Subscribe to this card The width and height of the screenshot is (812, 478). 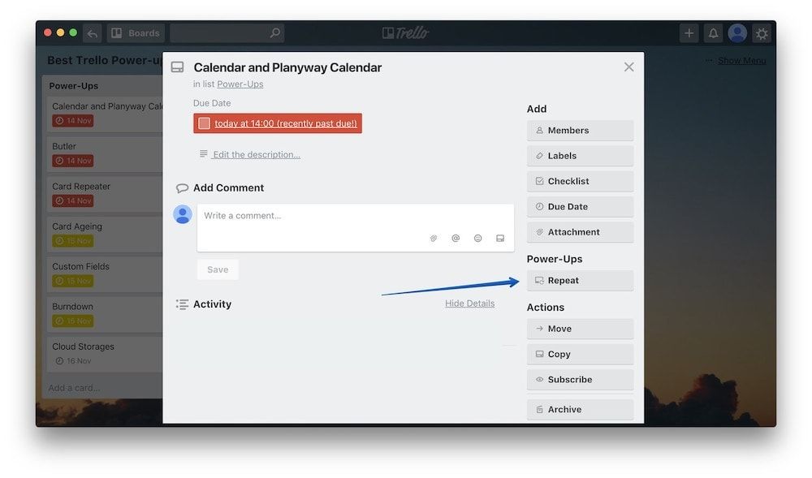[x=580, y=380]
